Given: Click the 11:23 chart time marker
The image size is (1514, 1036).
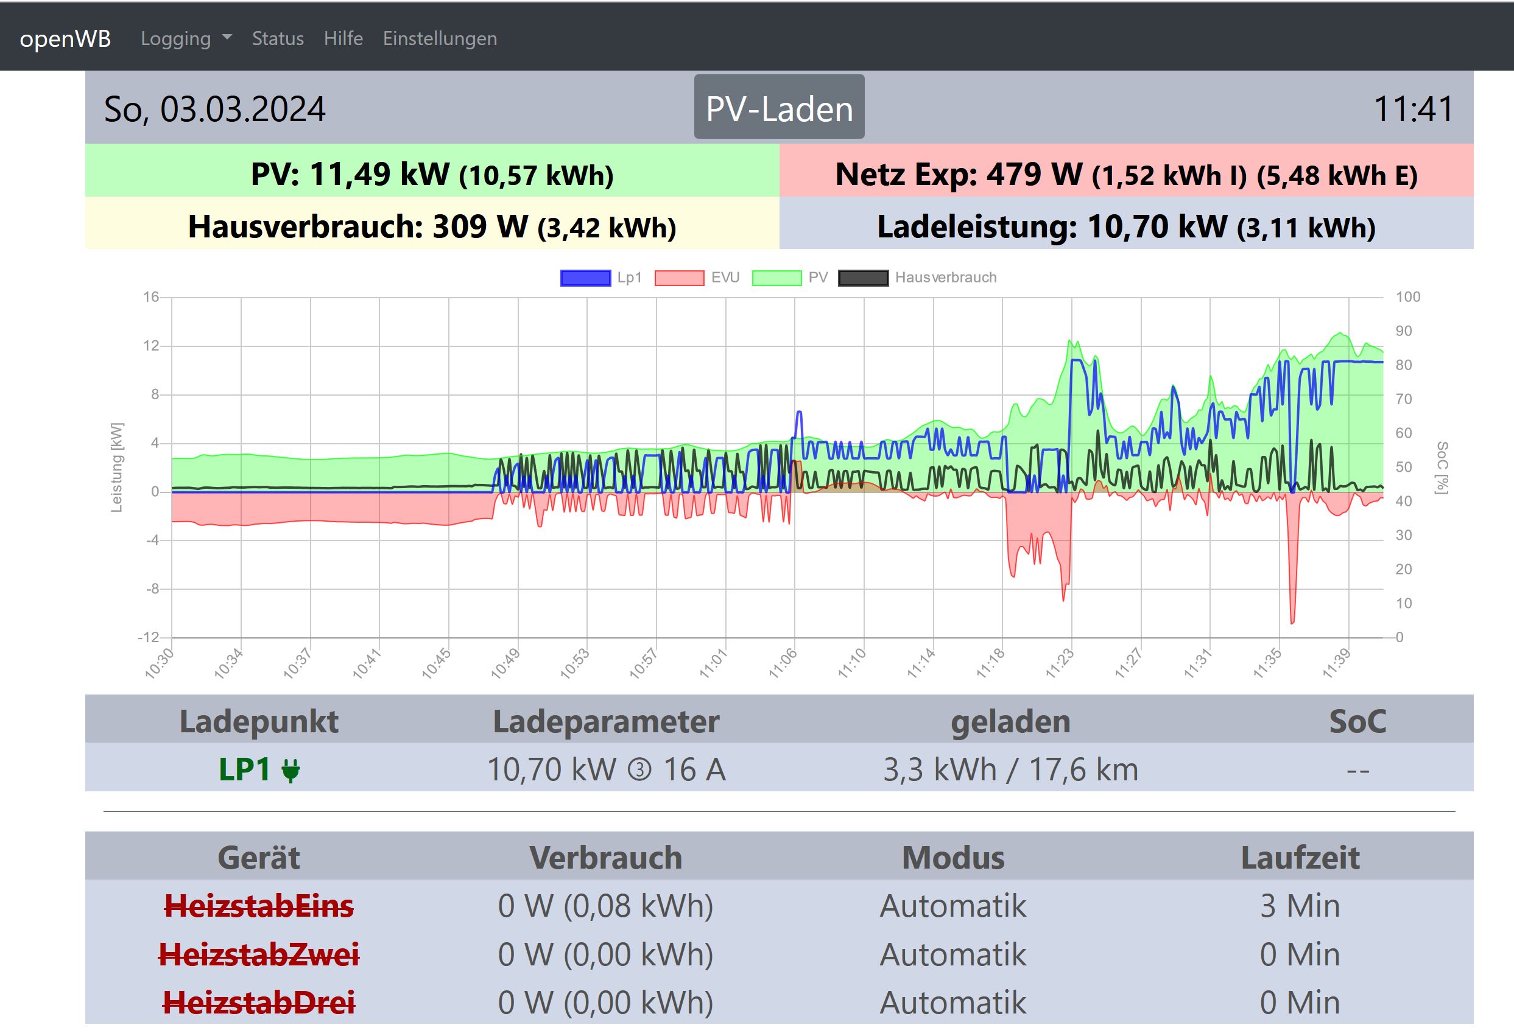Looking at the screenshot, I should point(1060,663).
